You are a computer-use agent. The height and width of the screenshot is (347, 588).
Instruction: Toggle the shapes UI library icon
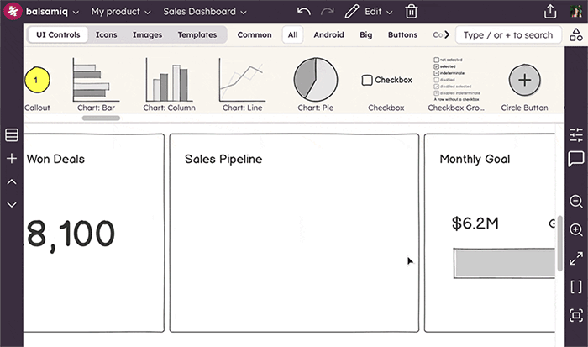tap(576, 34)
